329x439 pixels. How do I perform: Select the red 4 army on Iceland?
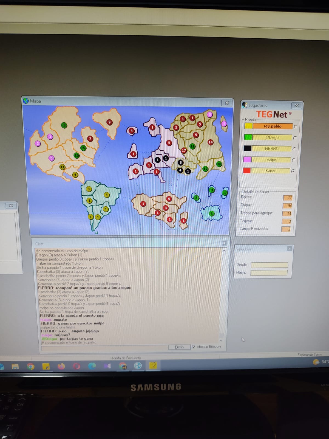tap(132, 131)
